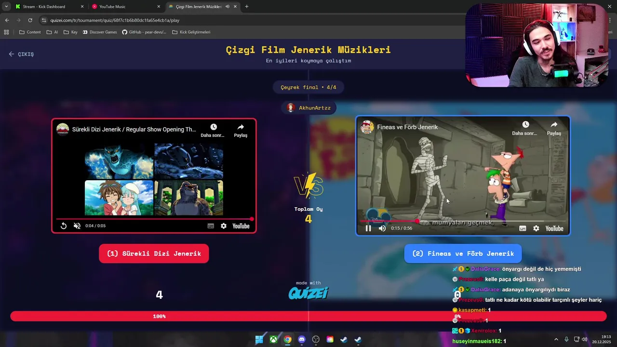Open Sürekli Dizi Jenerik video title link
Viewport: 617px width, 347px height.
pos(134,129)
